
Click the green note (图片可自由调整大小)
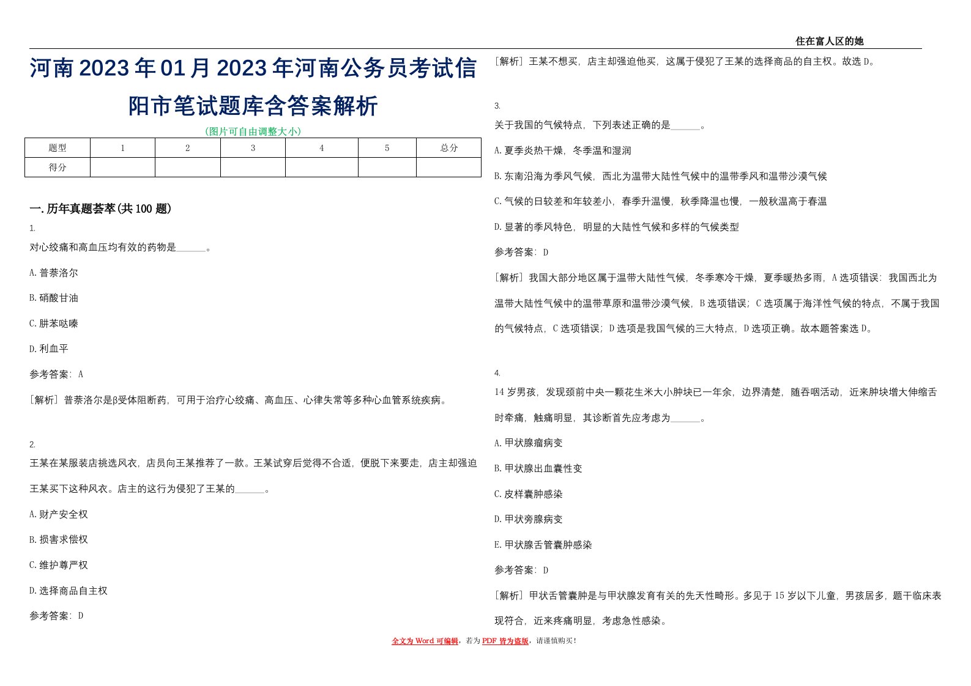click(253, 131)
